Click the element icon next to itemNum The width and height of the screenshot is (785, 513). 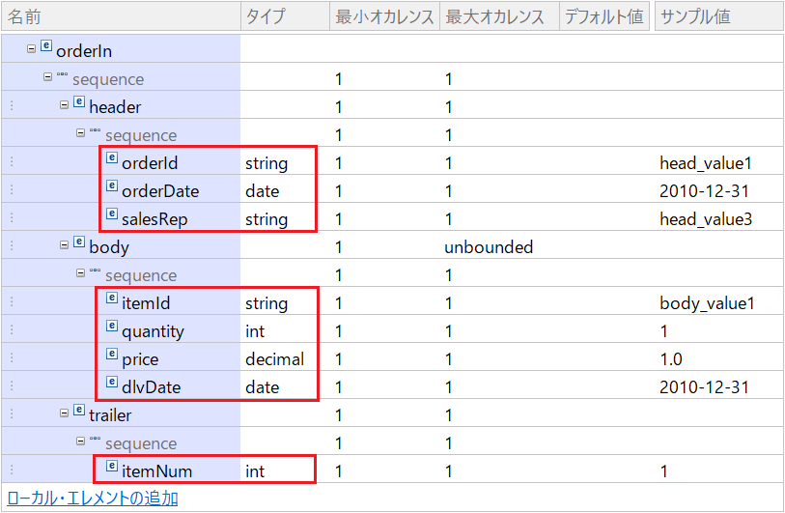point(112,466)
